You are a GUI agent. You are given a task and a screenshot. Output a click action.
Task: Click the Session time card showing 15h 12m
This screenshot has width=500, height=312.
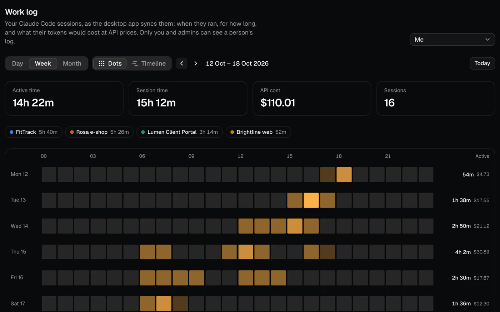coord(188,98)
